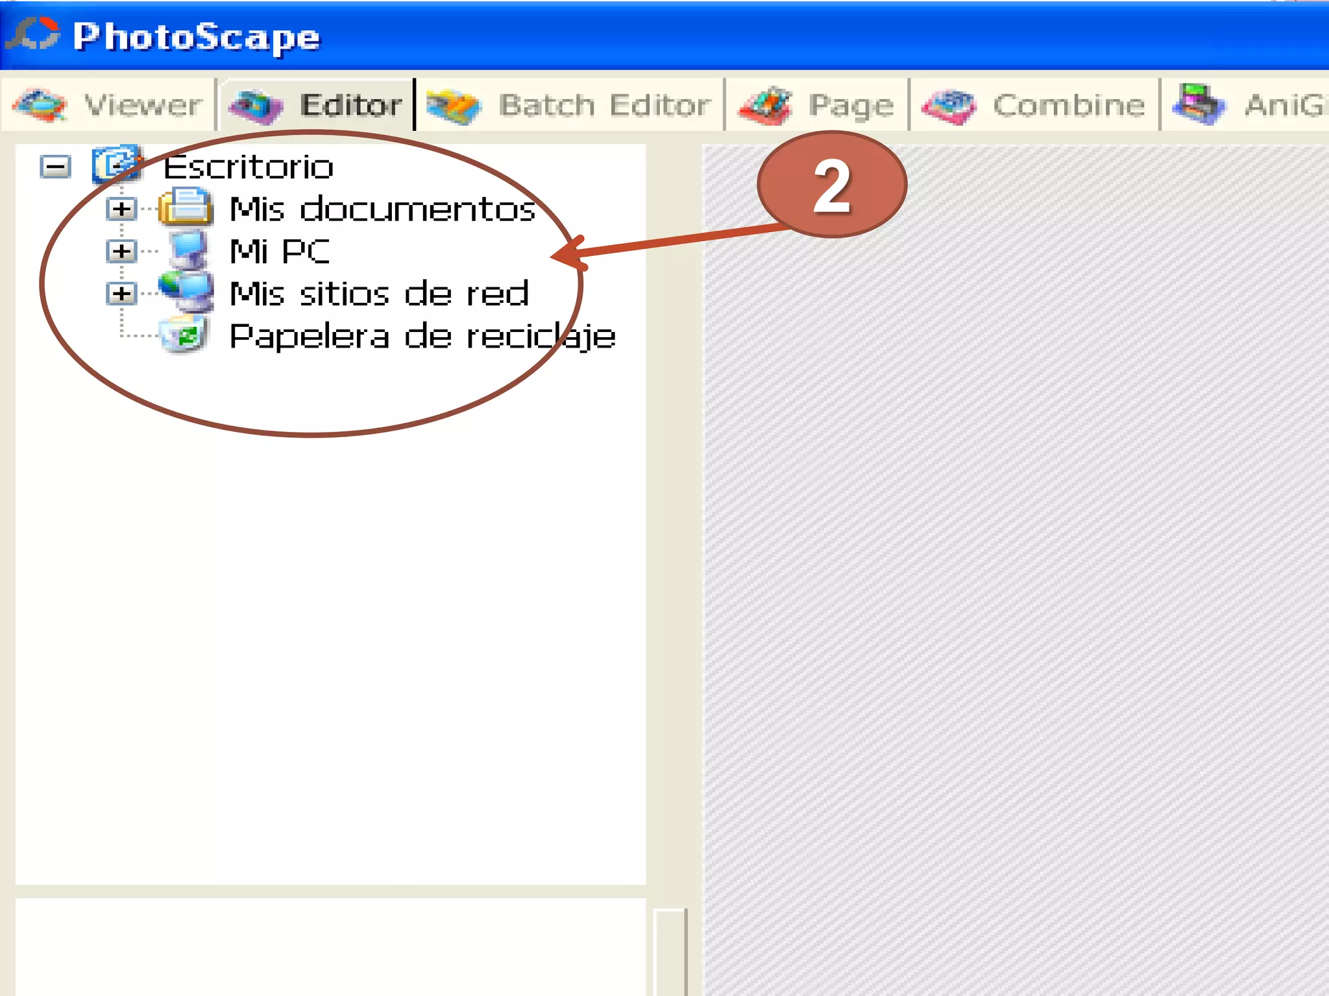Select Escritorio in the folder tree
Screen dimensions: 1329x996
[x=249, y=167]
